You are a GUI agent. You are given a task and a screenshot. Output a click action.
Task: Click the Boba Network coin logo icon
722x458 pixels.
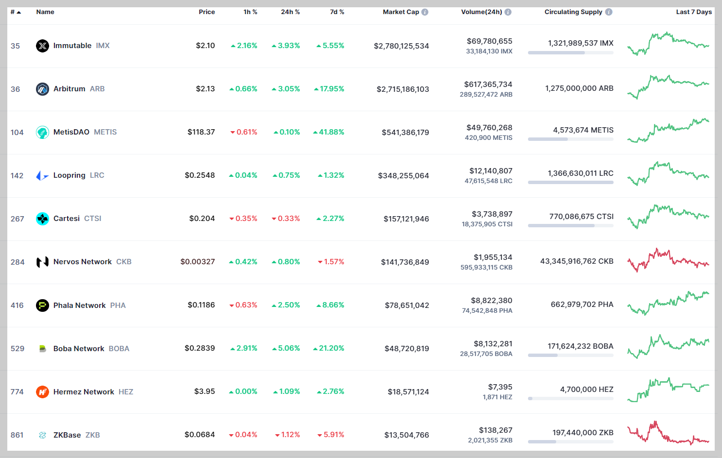tap(42, 348)
